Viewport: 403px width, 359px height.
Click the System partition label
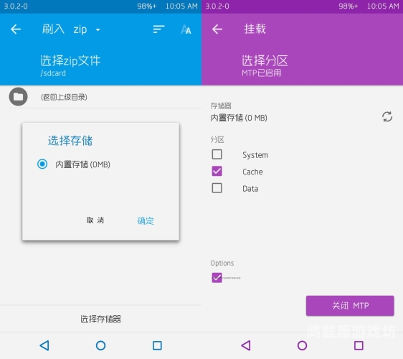tap(255, 155)
